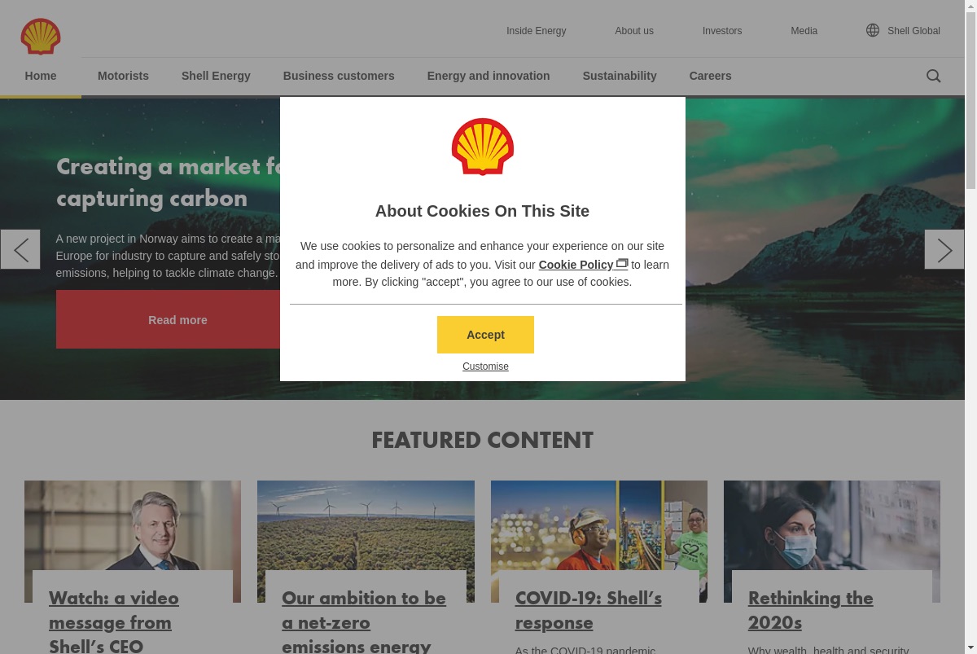Advance to next carousel slide arrow
Screen dimensions: 977x654
click(x=944, y=249)
